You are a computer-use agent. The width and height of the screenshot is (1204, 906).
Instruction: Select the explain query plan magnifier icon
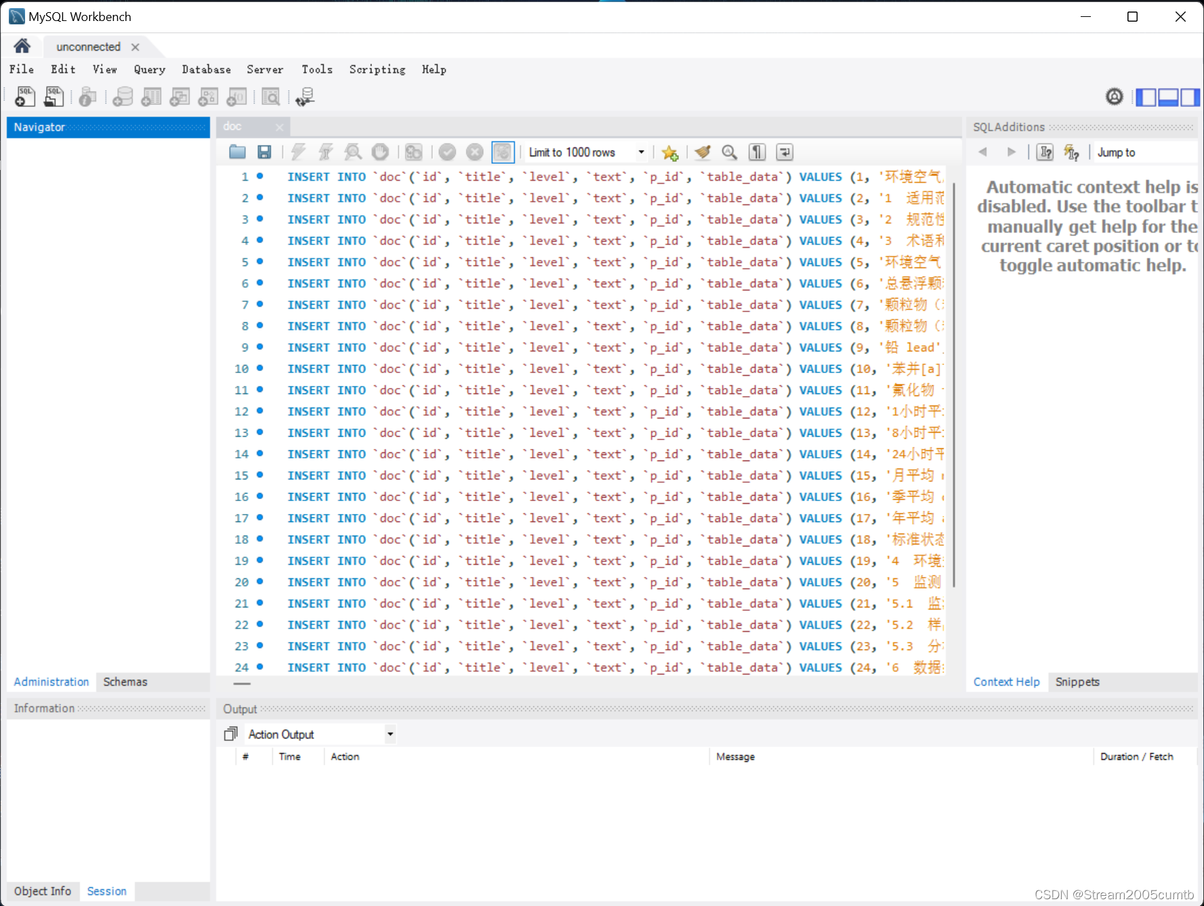[353, 152]
